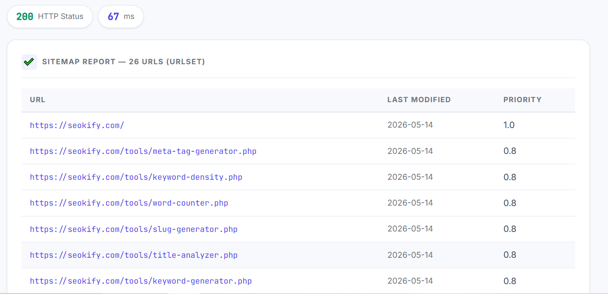Open the keyword-density.php link

136,177
